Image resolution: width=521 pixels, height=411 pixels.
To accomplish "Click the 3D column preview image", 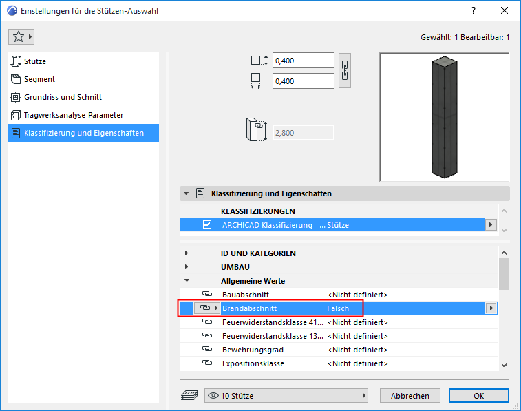I will pyautogui.click(x=444, y=117).
